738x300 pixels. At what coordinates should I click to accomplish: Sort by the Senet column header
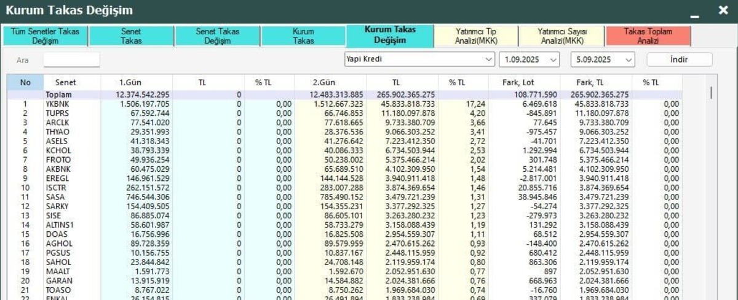pyautogui.click(x=65, y=82)
